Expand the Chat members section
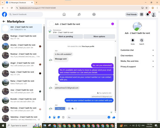The width and height of the screenshot is (160, 128). point(137,56)
